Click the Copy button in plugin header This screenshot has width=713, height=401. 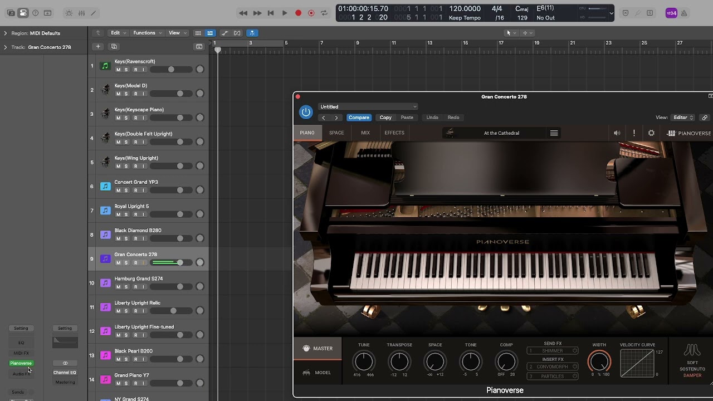(385, 118)
